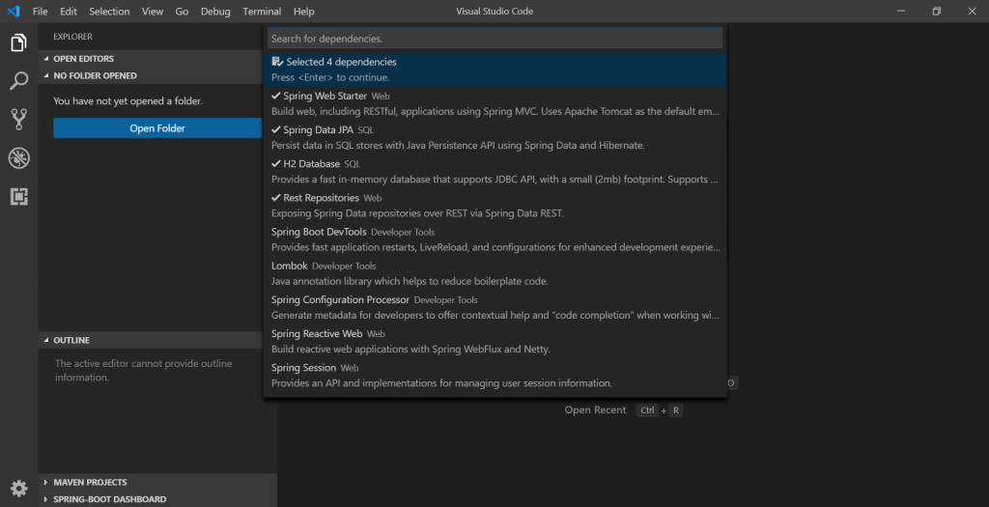Viewport: 989px width, 507px height.
Task: Expand the Maven Projects section
Action: click(157, 483)
